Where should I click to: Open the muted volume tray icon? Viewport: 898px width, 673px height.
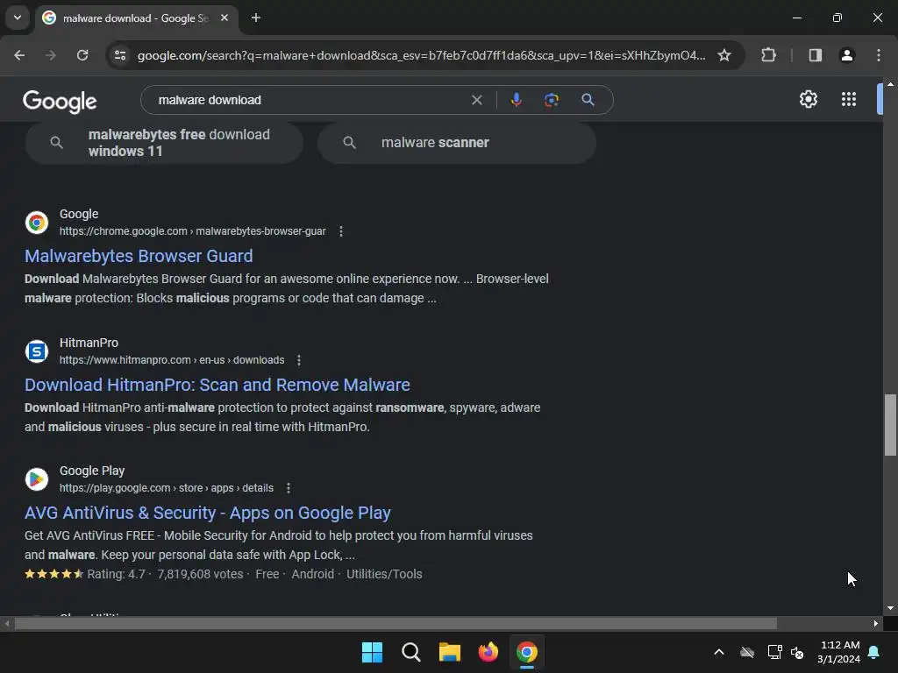[x=797, y=652]
